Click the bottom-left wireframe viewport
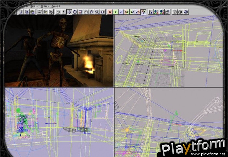This screenshot has width=228, height=157. pyautogui.click(x=59, y=122)
